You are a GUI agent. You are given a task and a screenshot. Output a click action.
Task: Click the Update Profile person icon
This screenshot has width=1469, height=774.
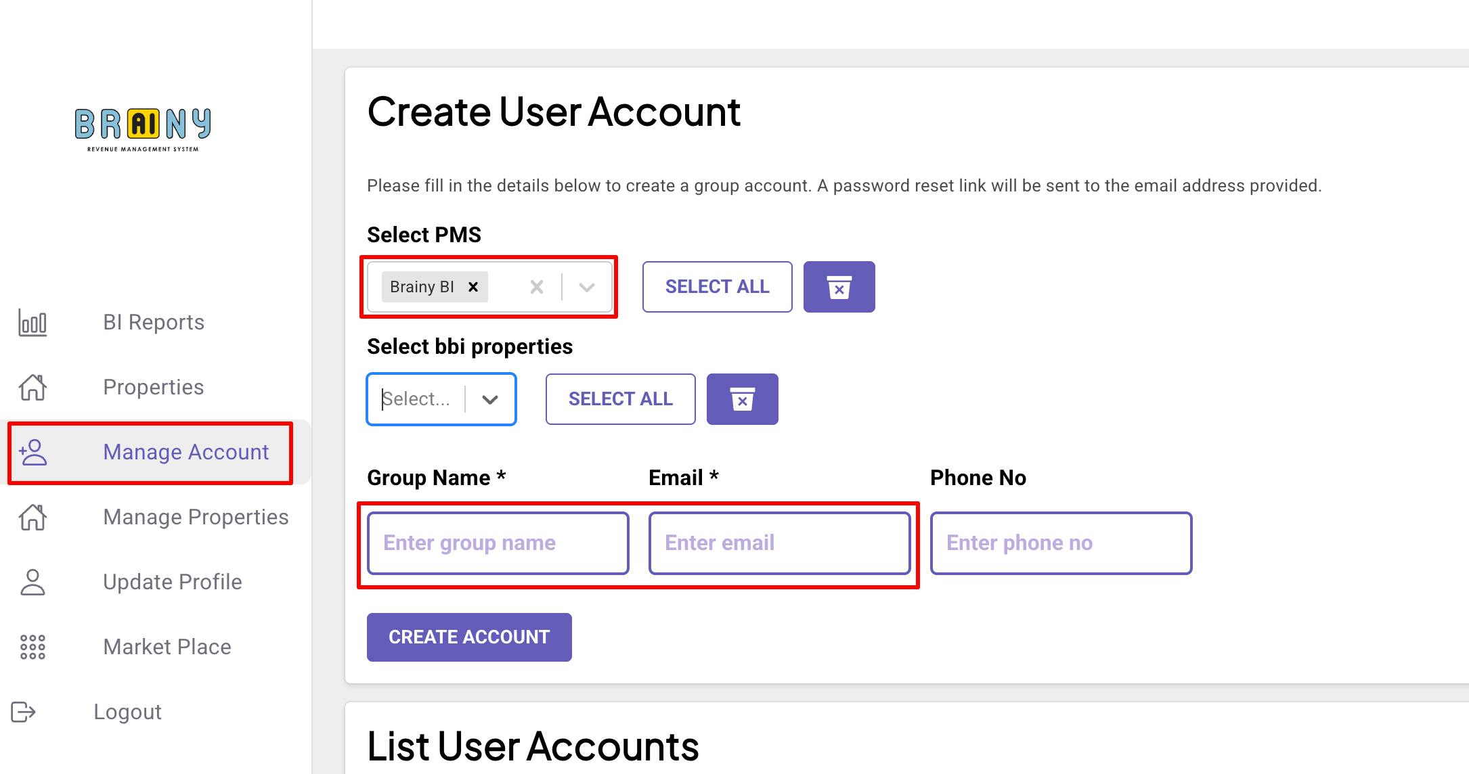click(x=32, y=582)
